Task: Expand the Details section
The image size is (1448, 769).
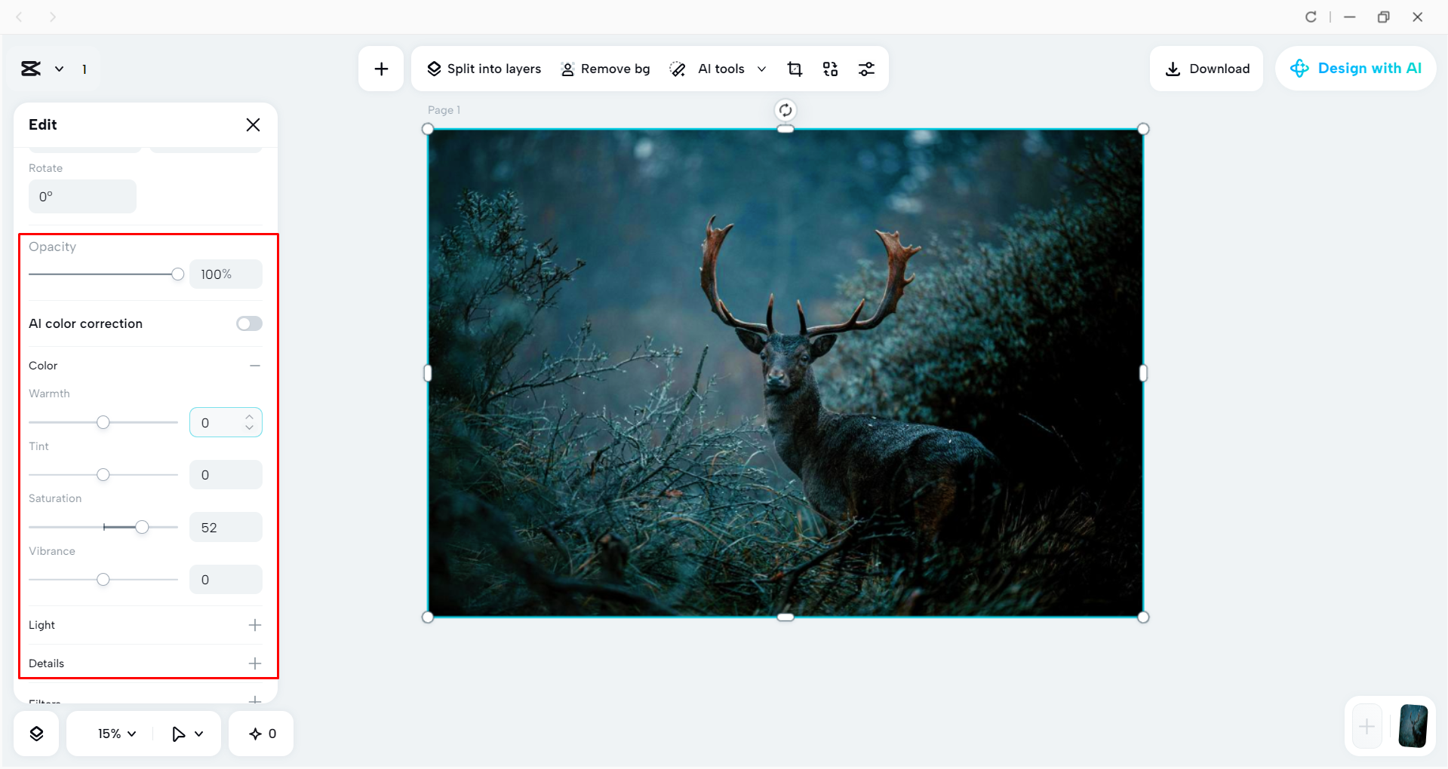Action: click(x=255, y=663)
